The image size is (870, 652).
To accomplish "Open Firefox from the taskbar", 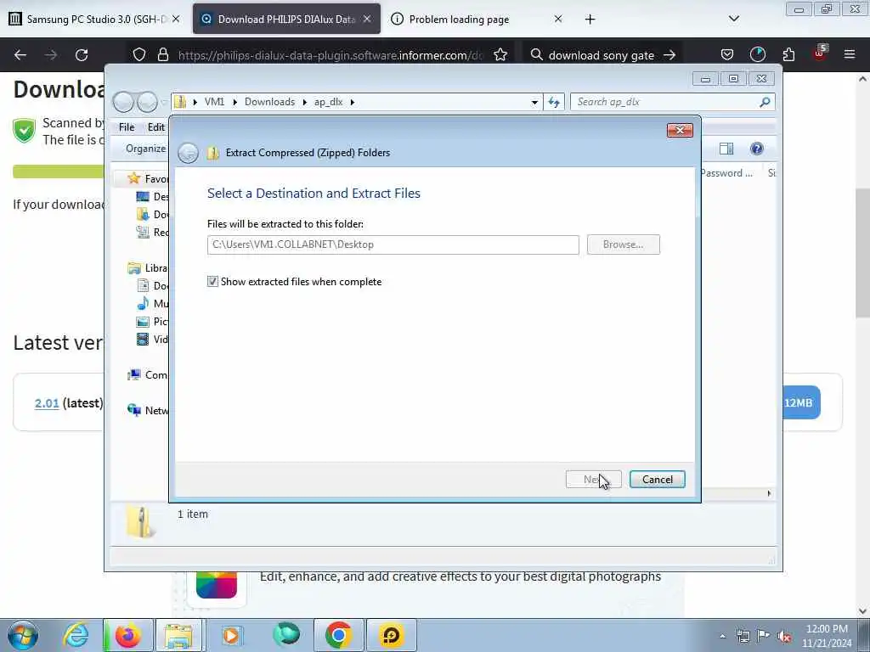I will pos(128,635).
